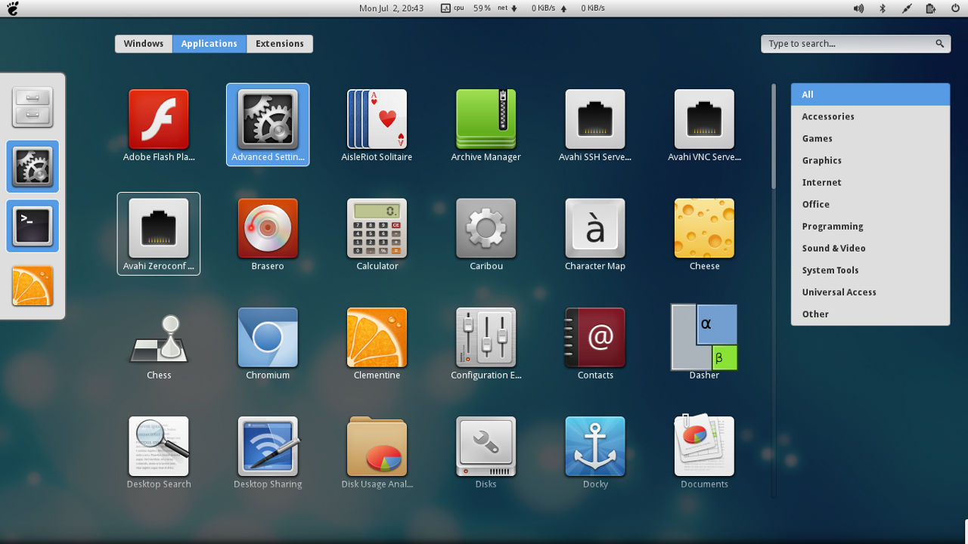Click the Type to search field
968x544 pixels.
click(x=855, y=44)
